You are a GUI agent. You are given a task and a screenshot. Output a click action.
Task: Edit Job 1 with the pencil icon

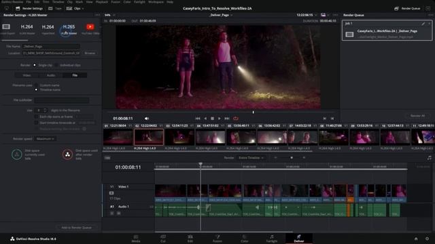click(x=423, y=24)
